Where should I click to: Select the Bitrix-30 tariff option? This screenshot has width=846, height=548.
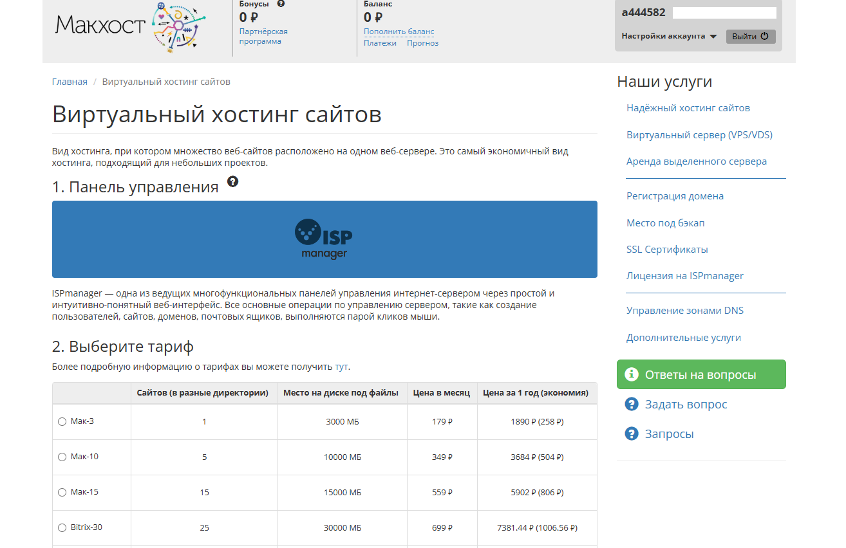62,528
